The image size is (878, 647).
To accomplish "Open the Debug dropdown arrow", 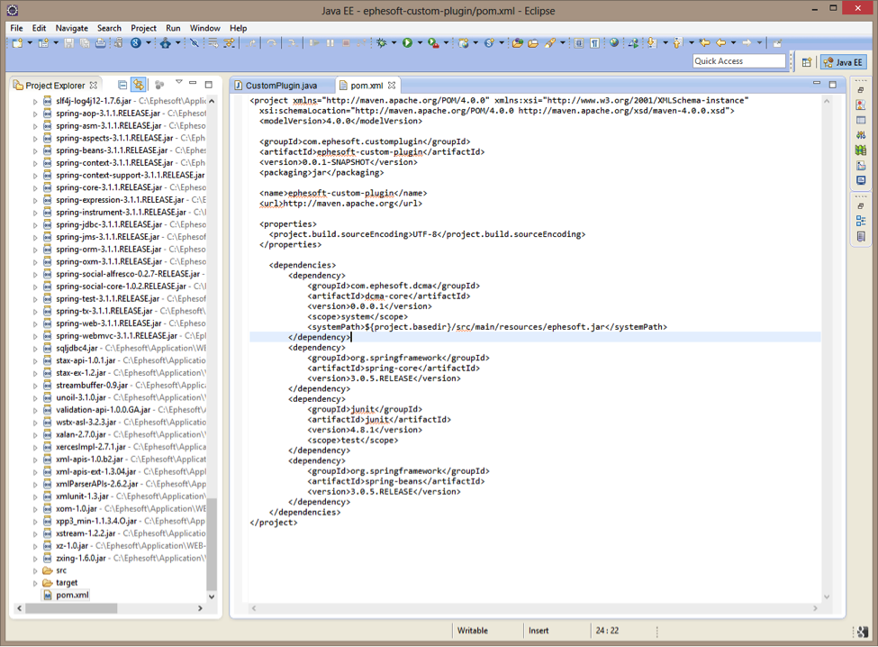I will tap(394, 43).
